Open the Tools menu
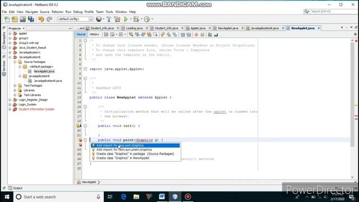Screen dimensions: 359x202 109,12
